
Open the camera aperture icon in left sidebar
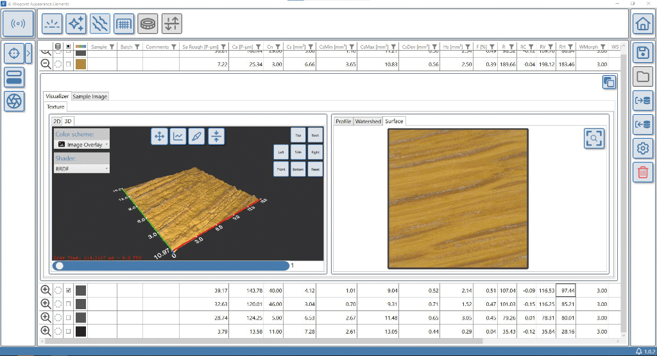14,100
